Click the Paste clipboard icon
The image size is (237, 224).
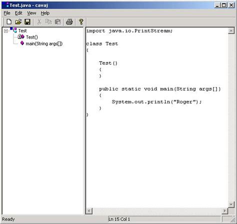58,22
